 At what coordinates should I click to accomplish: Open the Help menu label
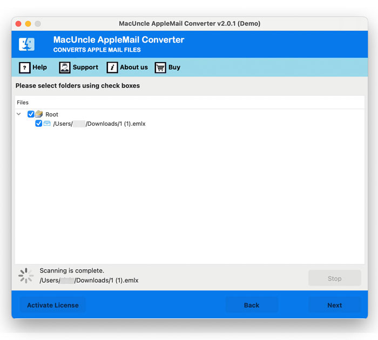click(x=40, y=67)
